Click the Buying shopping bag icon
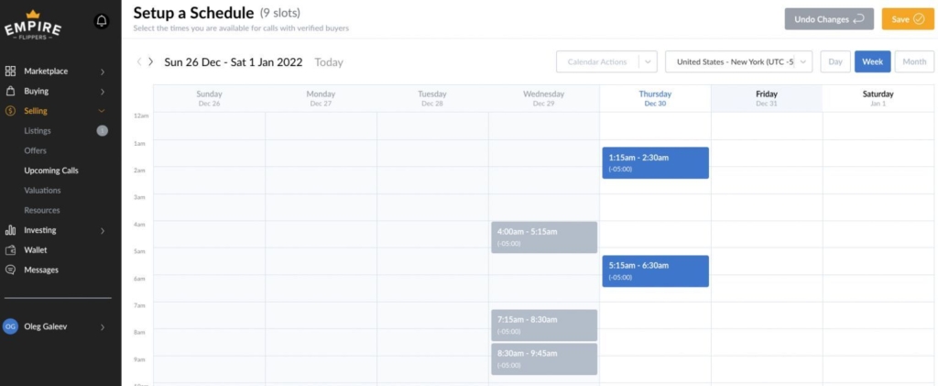938x386 pixels. (x=10, y=92)
